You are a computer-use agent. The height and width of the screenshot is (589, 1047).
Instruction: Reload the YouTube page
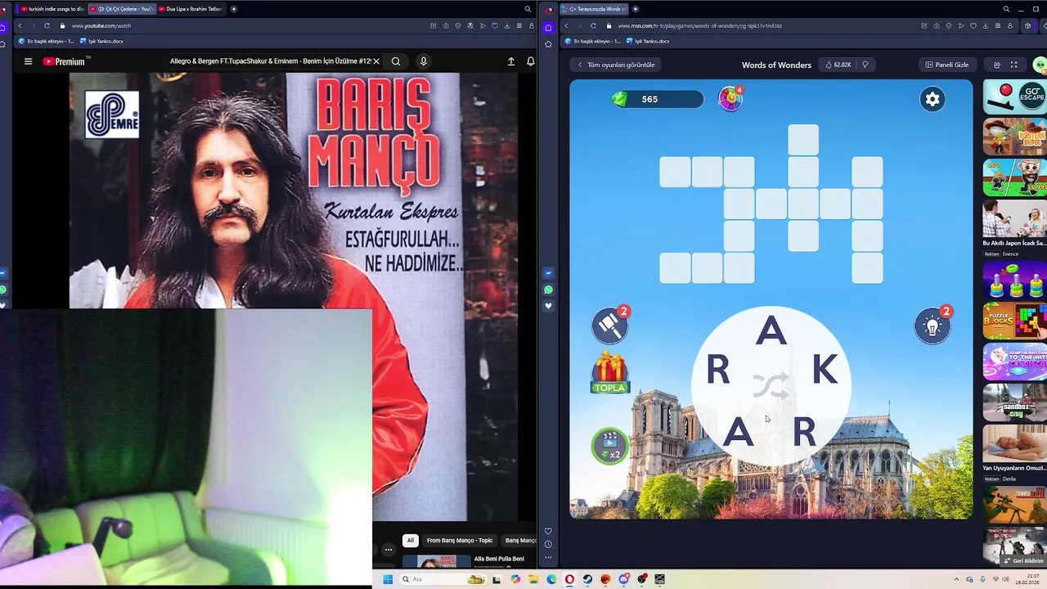(x=47, y=25)
